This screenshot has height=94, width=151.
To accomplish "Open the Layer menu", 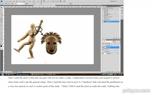I will [14, 1].
